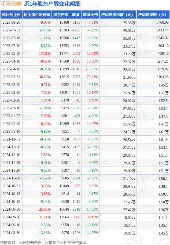Image resolution: width=170 pixels, height=245 pixels.
Task: Select the 增减比例 column header
Action: [90, 15]
